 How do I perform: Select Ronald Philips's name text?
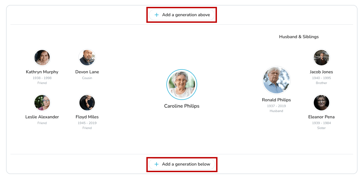[x=276, y=100]
